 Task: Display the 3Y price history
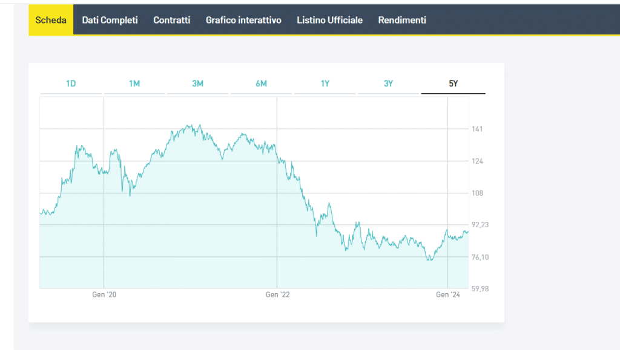click(x=389, y=83)
